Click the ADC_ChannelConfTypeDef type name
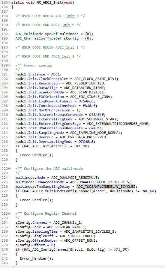165x268 pixels. (x=39, y=38)
